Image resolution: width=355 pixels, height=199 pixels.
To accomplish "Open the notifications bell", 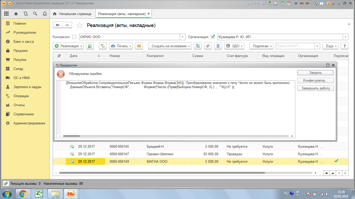I will click(x=45, y=14).
